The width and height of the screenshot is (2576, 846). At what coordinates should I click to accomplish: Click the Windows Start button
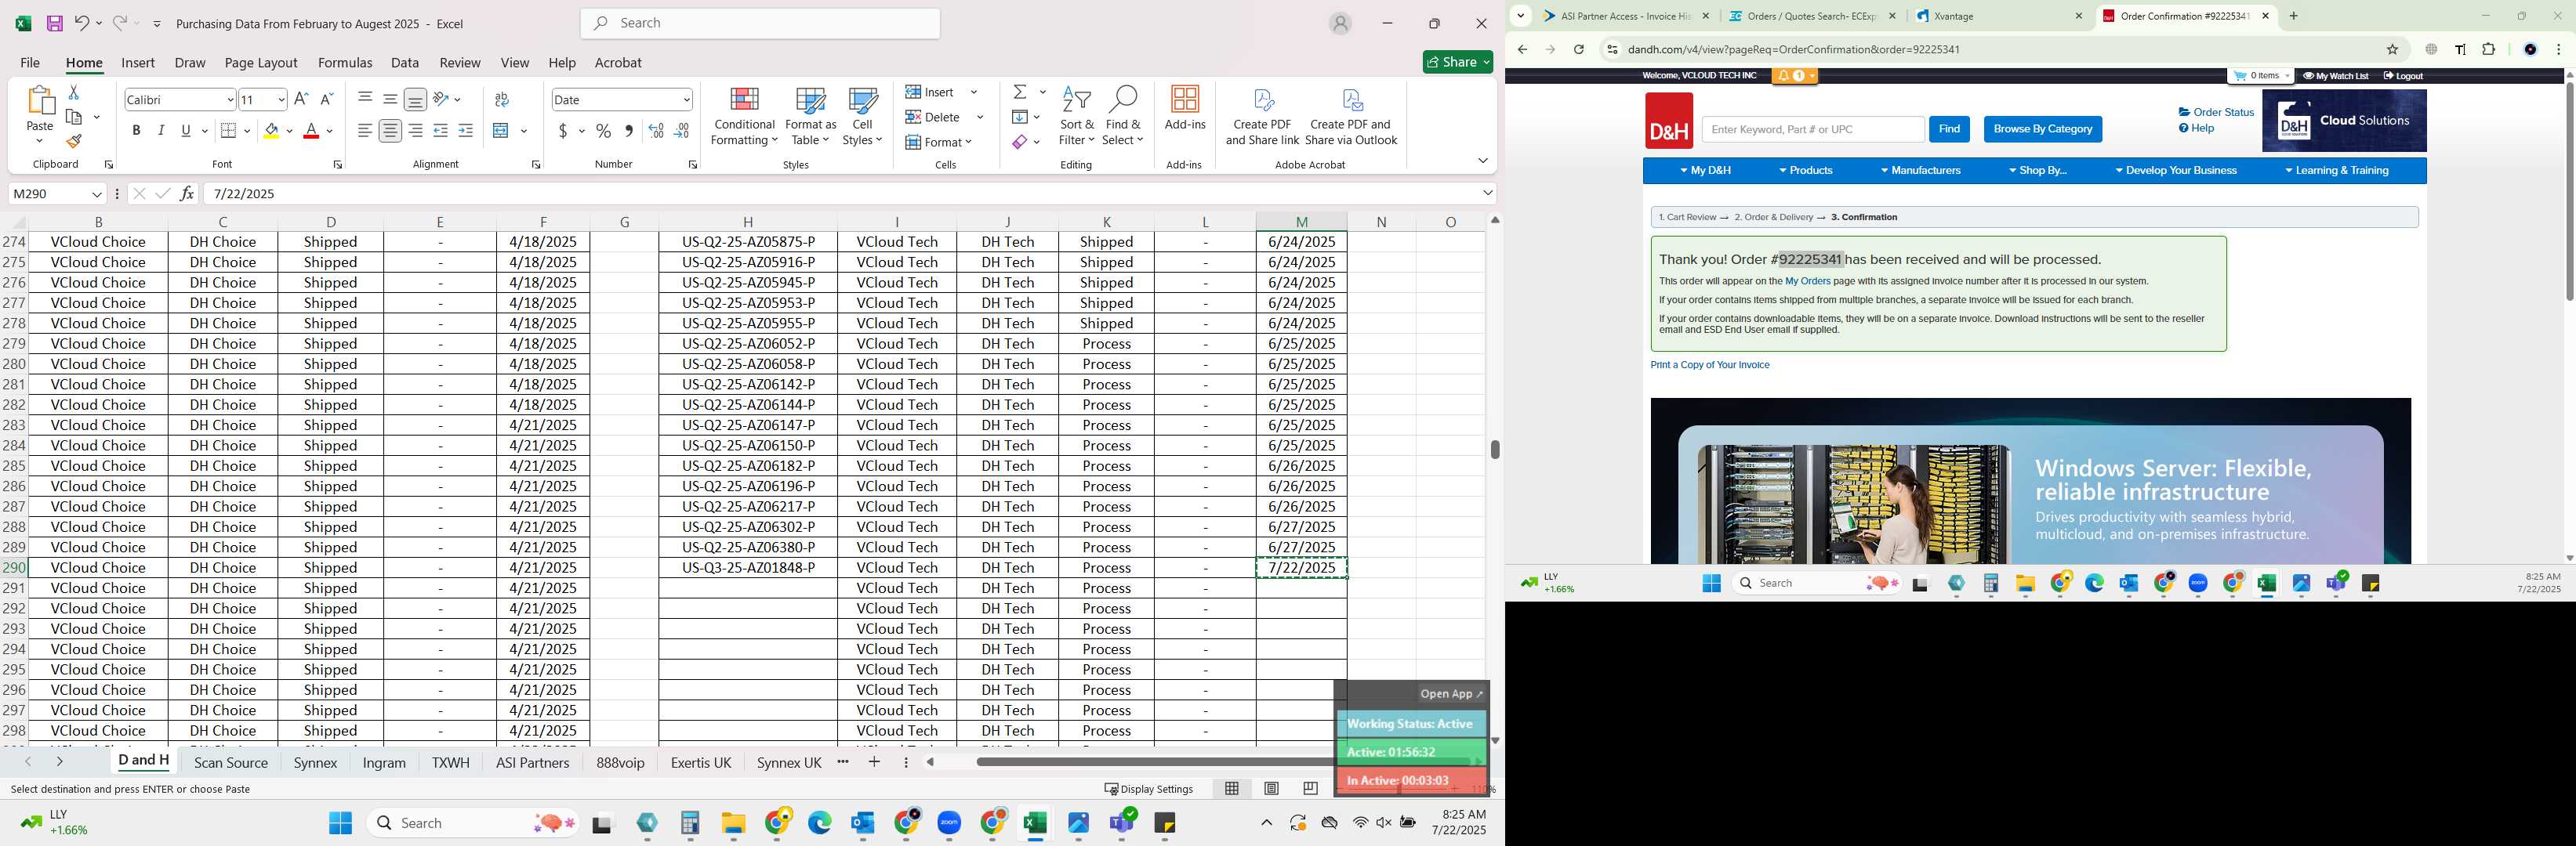pos(340,822)
